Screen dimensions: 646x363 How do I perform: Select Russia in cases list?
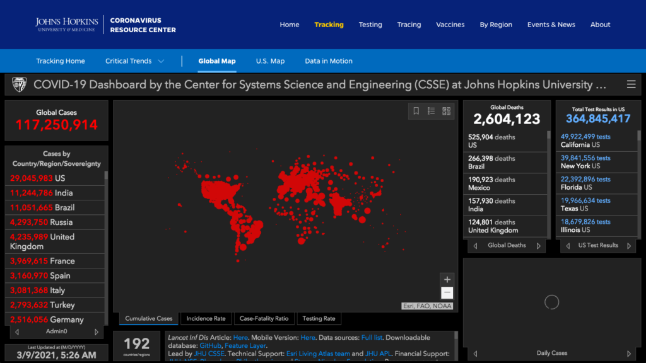click(x=56, y=222)
